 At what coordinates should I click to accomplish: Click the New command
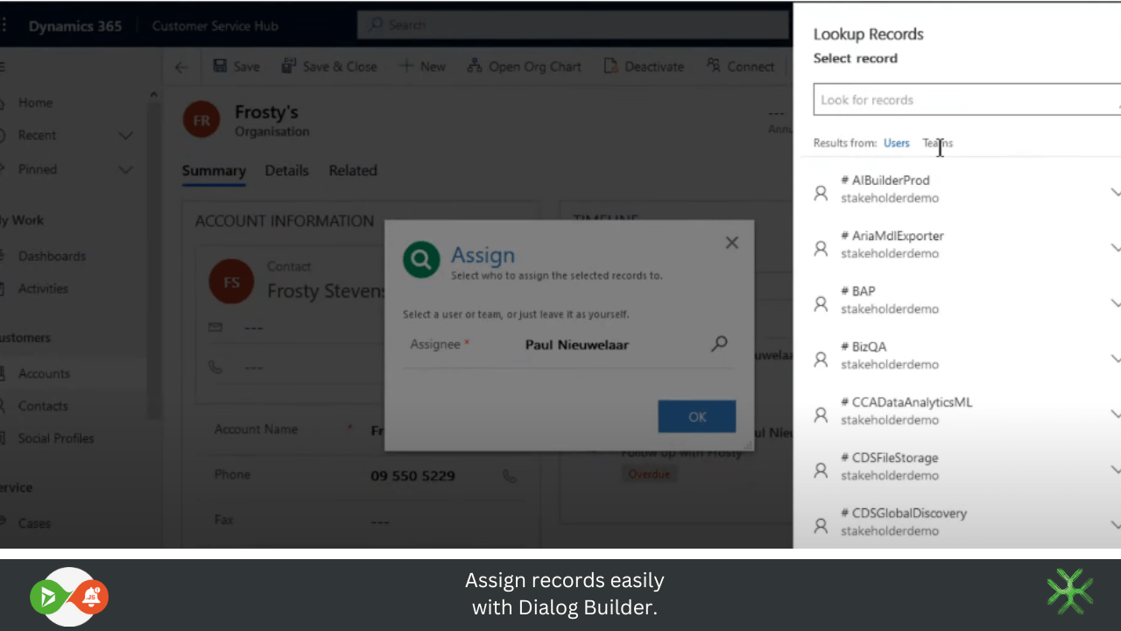[x=422, y=67]
